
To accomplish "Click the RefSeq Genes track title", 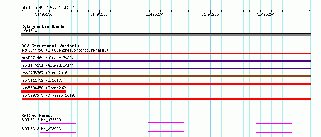I will (x=37, y=115).
